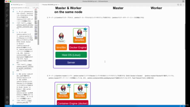Click the notifications bell in status bar
Viewport: 190px width, 107px height.
tap(183, 106)
